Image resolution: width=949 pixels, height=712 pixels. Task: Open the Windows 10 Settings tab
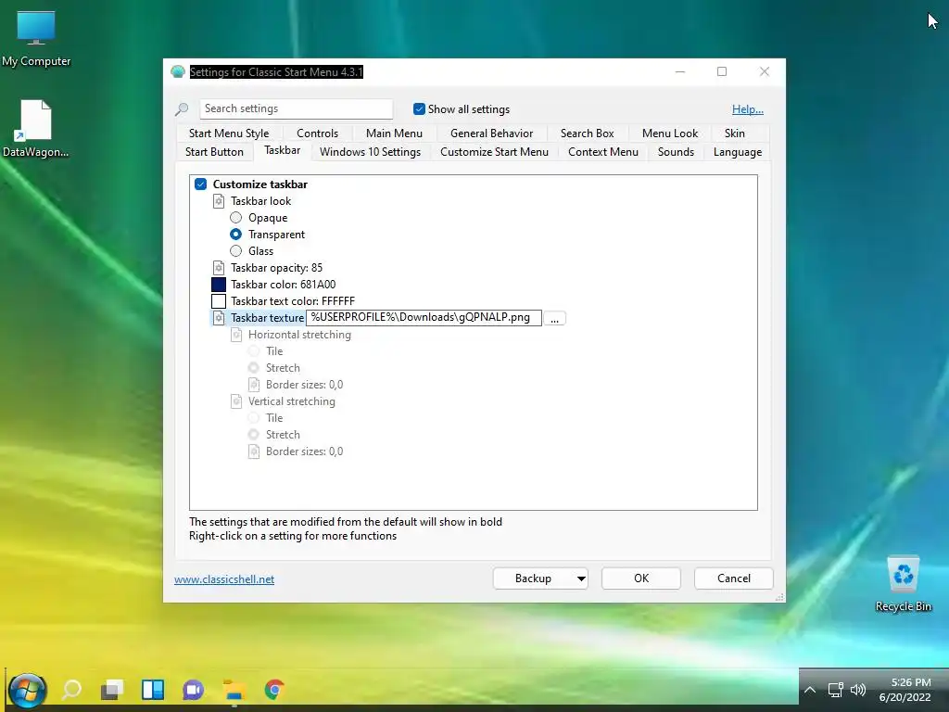click(x=370, y=152)
